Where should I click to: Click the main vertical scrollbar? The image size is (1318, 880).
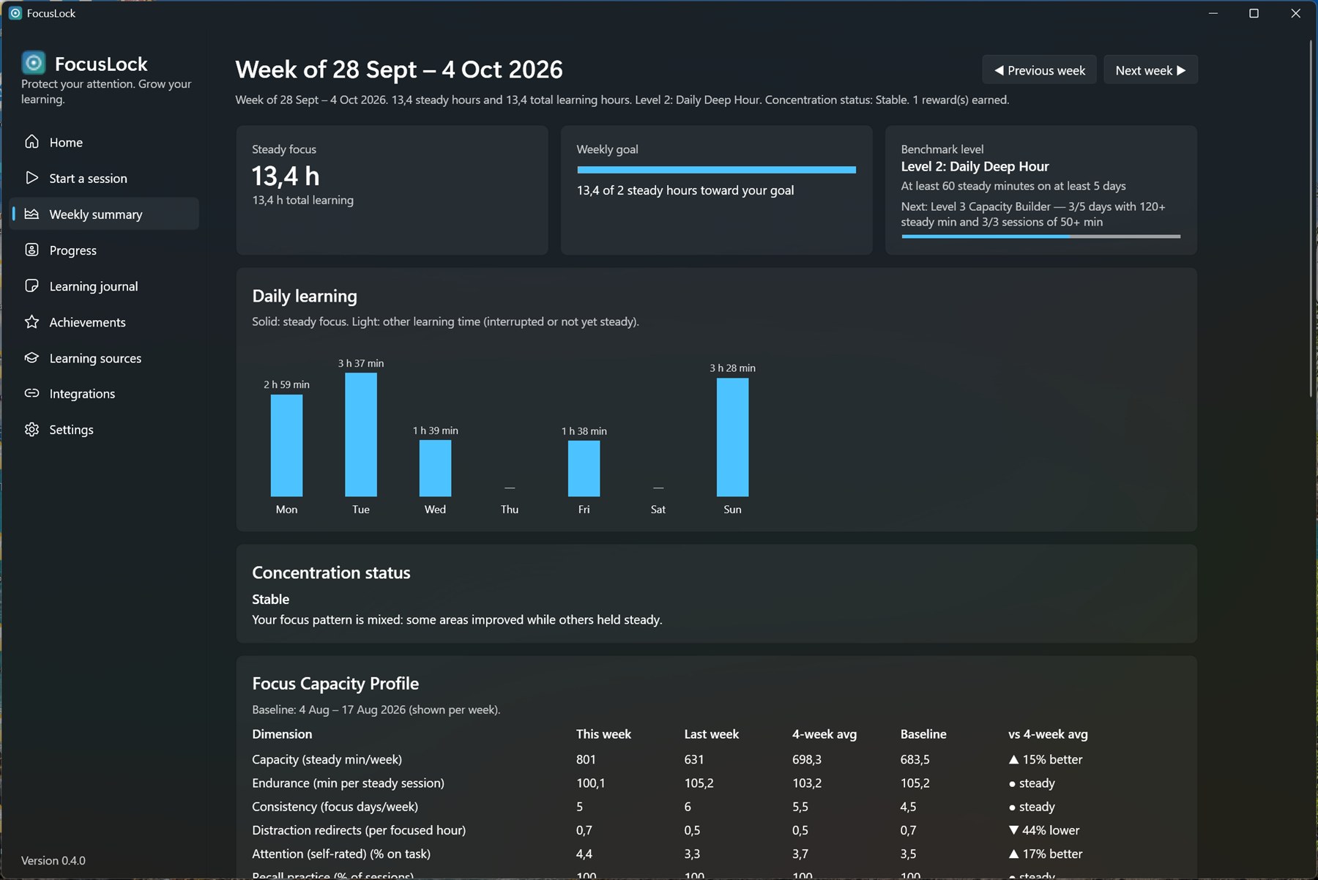(x=1311, y=220)
